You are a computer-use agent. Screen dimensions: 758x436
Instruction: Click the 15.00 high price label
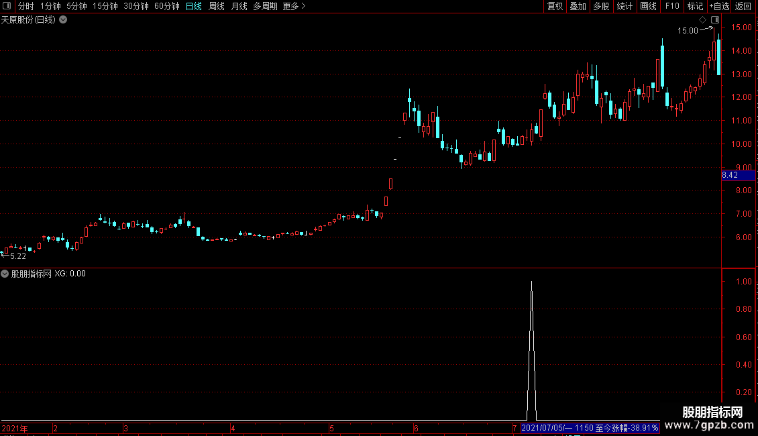[688, 30]
